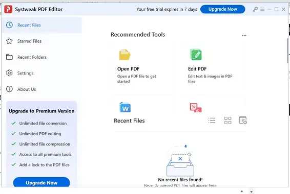Open Recent Folders in the sidebar
Image resolution: width=290 pixels, height=194 pixels.
pos(42,57)
